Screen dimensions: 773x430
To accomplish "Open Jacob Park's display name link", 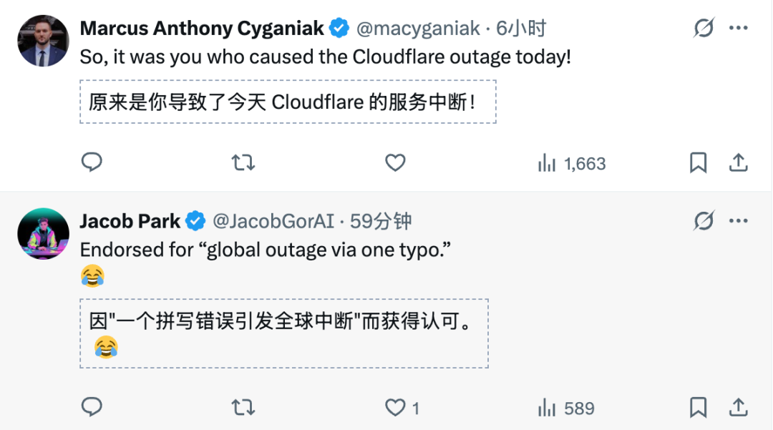I will (x=130, y=222).
